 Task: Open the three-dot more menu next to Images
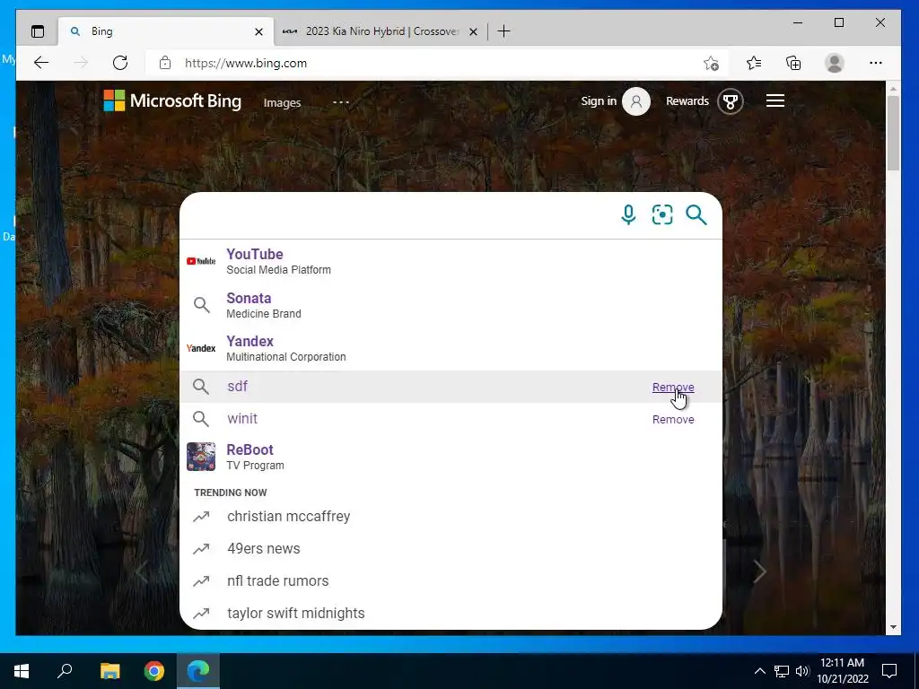pyautogui.click(x=340, y=102)
